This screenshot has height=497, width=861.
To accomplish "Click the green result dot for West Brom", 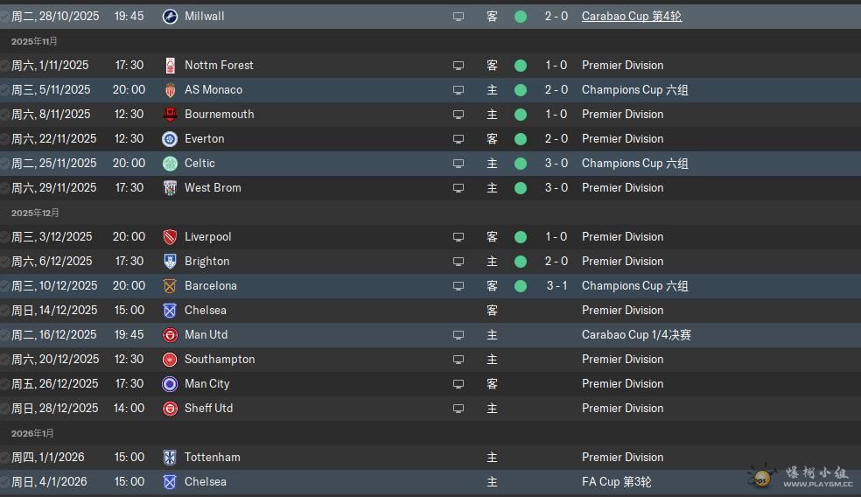I will tap(521, 188).
